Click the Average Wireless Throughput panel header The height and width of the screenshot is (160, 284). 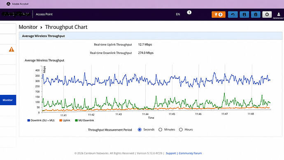pos(151,36)
